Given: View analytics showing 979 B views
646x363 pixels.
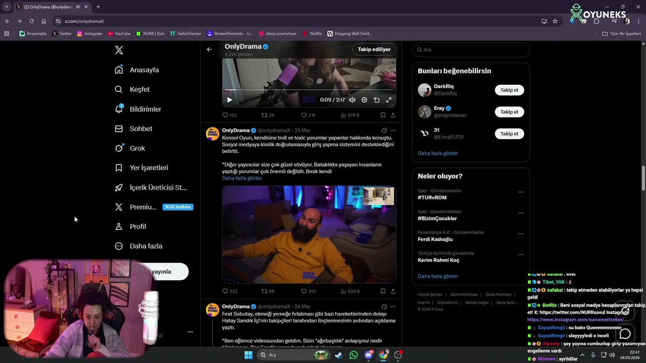Looking at the screenshot, I should pyautogui.click(x=350, y=115).
